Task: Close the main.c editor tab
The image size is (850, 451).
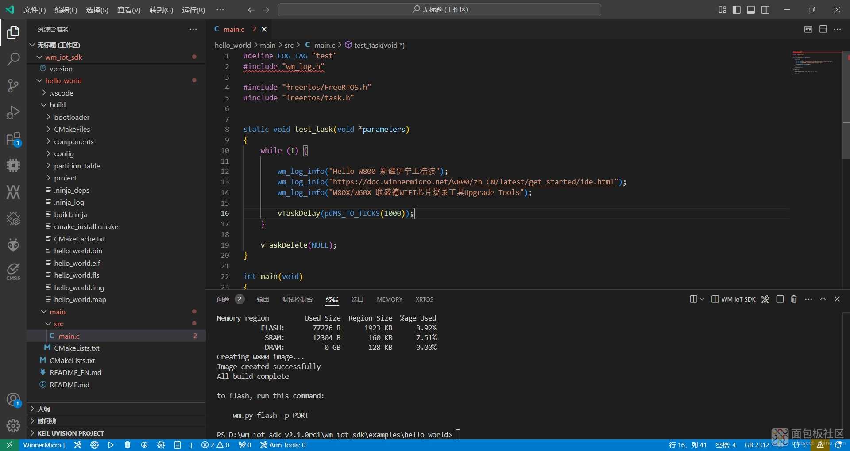Action: (x=264, y=29)
